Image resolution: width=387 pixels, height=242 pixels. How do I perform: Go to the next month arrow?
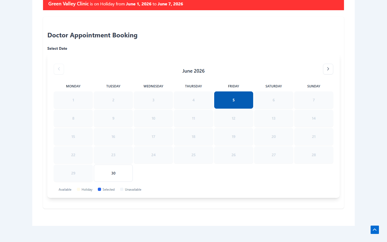click(x=328, y=69)
